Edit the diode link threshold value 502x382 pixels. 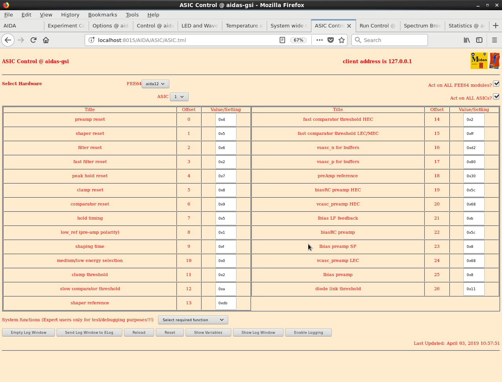[x=474, y=289]
